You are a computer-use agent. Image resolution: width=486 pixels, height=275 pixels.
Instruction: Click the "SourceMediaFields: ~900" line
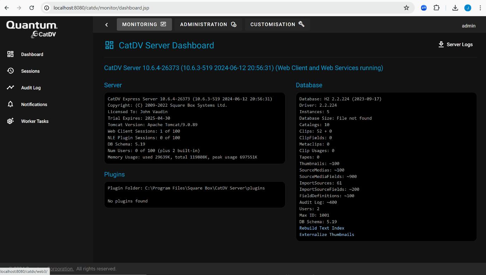328,176
